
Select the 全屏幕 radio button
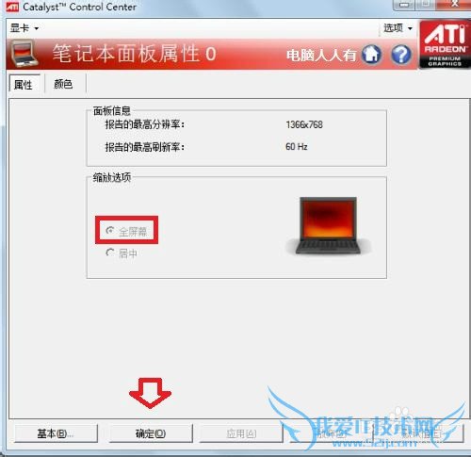point(110,231)
